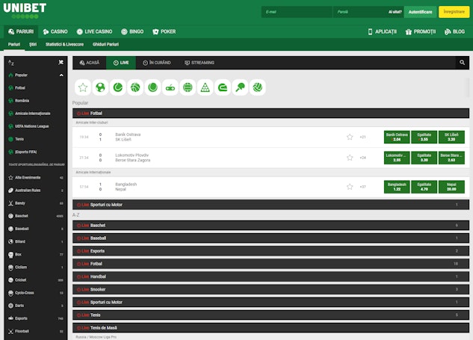The image size is (473, 340).
Task: Expand the Live Tenis section
Action: click(x=270, y=315)
